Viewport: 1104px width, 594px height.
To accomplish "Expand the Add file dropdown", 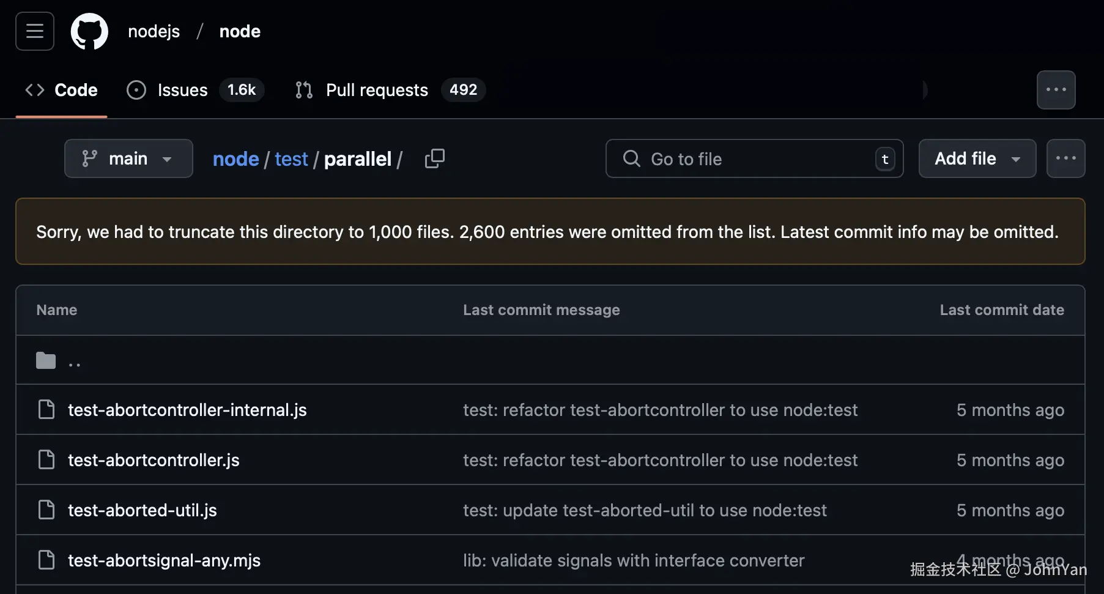I will point(977,158).
